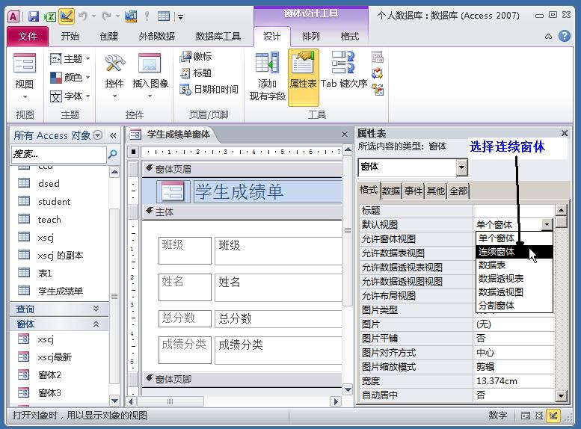Choose 连续窗体 from the dropdown list
This screenshot has width=581, height=429.
point(514,252)
